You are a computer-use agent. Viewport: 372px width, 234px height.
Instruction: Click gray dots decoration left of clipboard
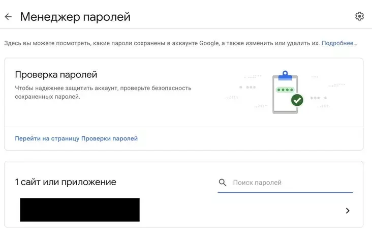coord(247,87)
